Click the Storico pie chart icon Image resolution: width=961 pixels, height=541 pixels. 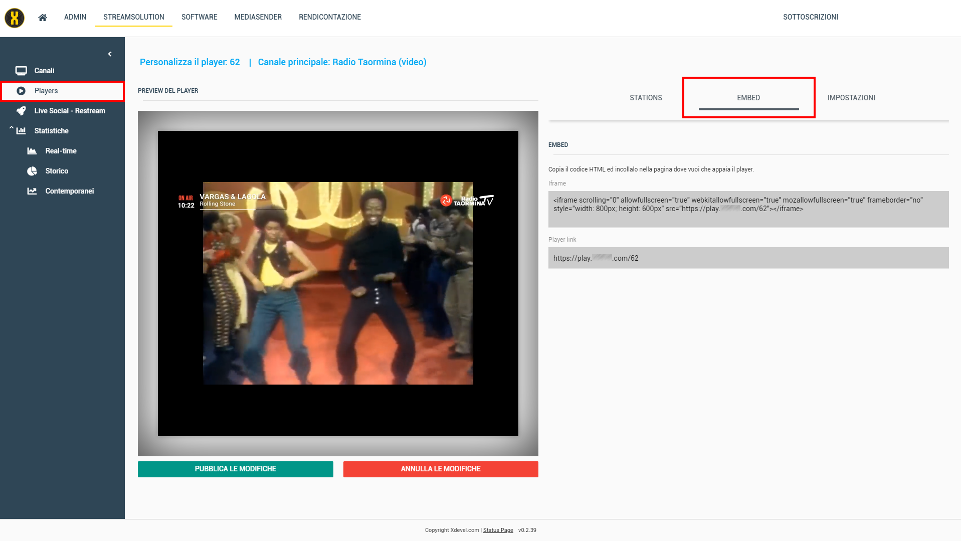tap(32, 171)
